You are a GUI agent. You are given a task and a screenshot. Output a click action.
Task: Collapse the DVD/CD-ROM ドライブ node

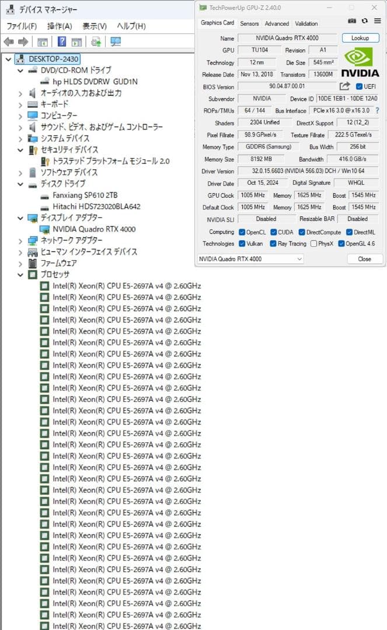tap(20, 71)
